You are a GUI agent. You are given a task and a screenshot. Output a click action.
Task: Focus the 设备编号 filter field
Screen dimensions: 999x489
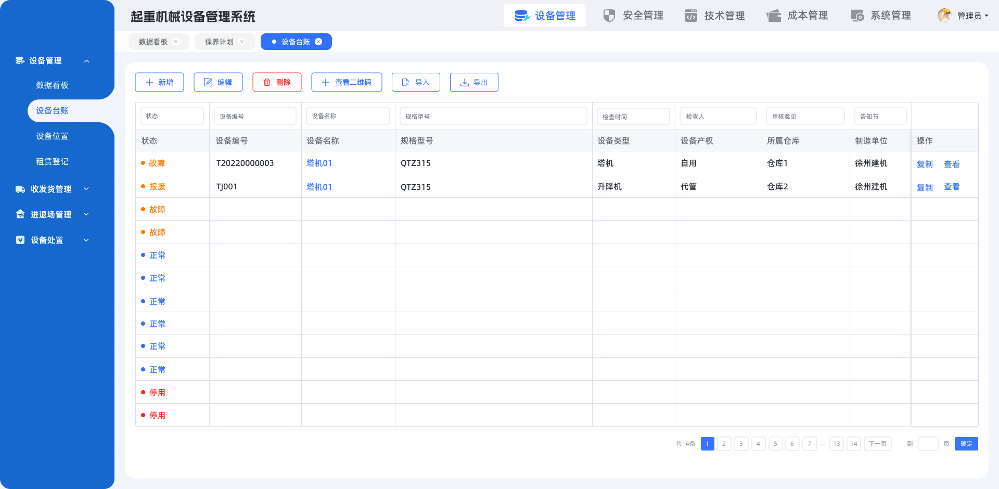pyautogui.click(x=255, y=116)
